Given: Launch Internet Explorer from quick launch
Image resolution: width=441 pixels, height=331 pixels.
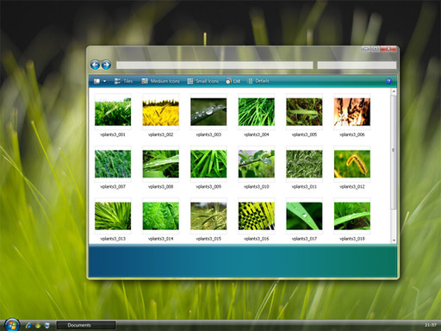Looking at the screenshot, I should pos(28,325).
